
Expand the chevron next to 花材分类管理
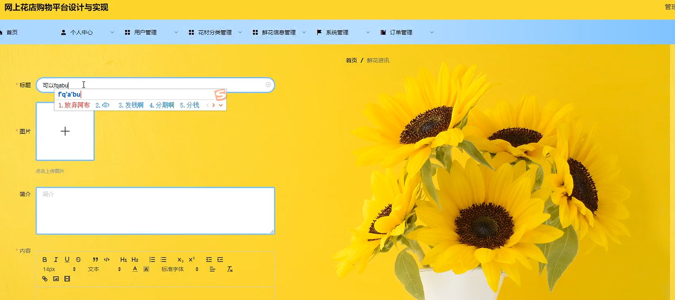tap(240, 32)
